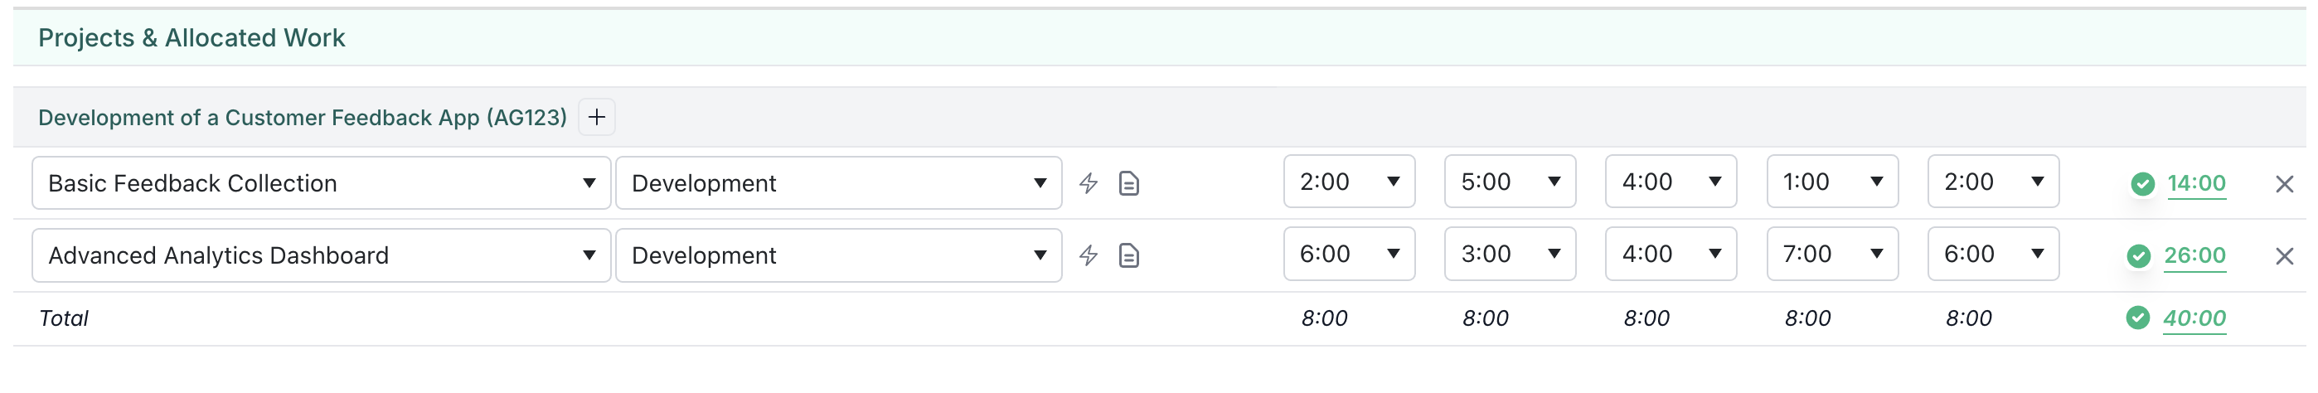This screenshot has height=393, width=2318.
Task: Open note icon in Advanced Analytics Dashboard row
Action: [1128, 255]
